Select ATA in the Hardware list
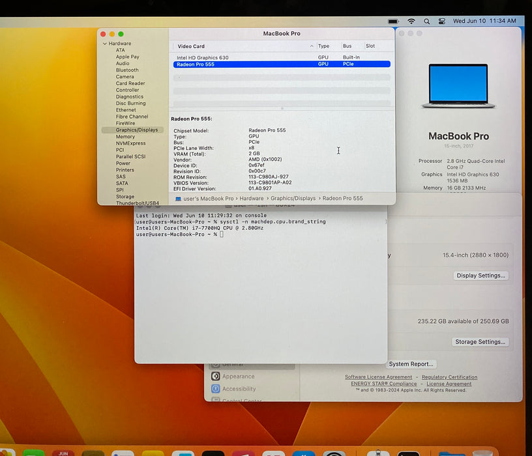532x456 pixels. coord(121,50)
